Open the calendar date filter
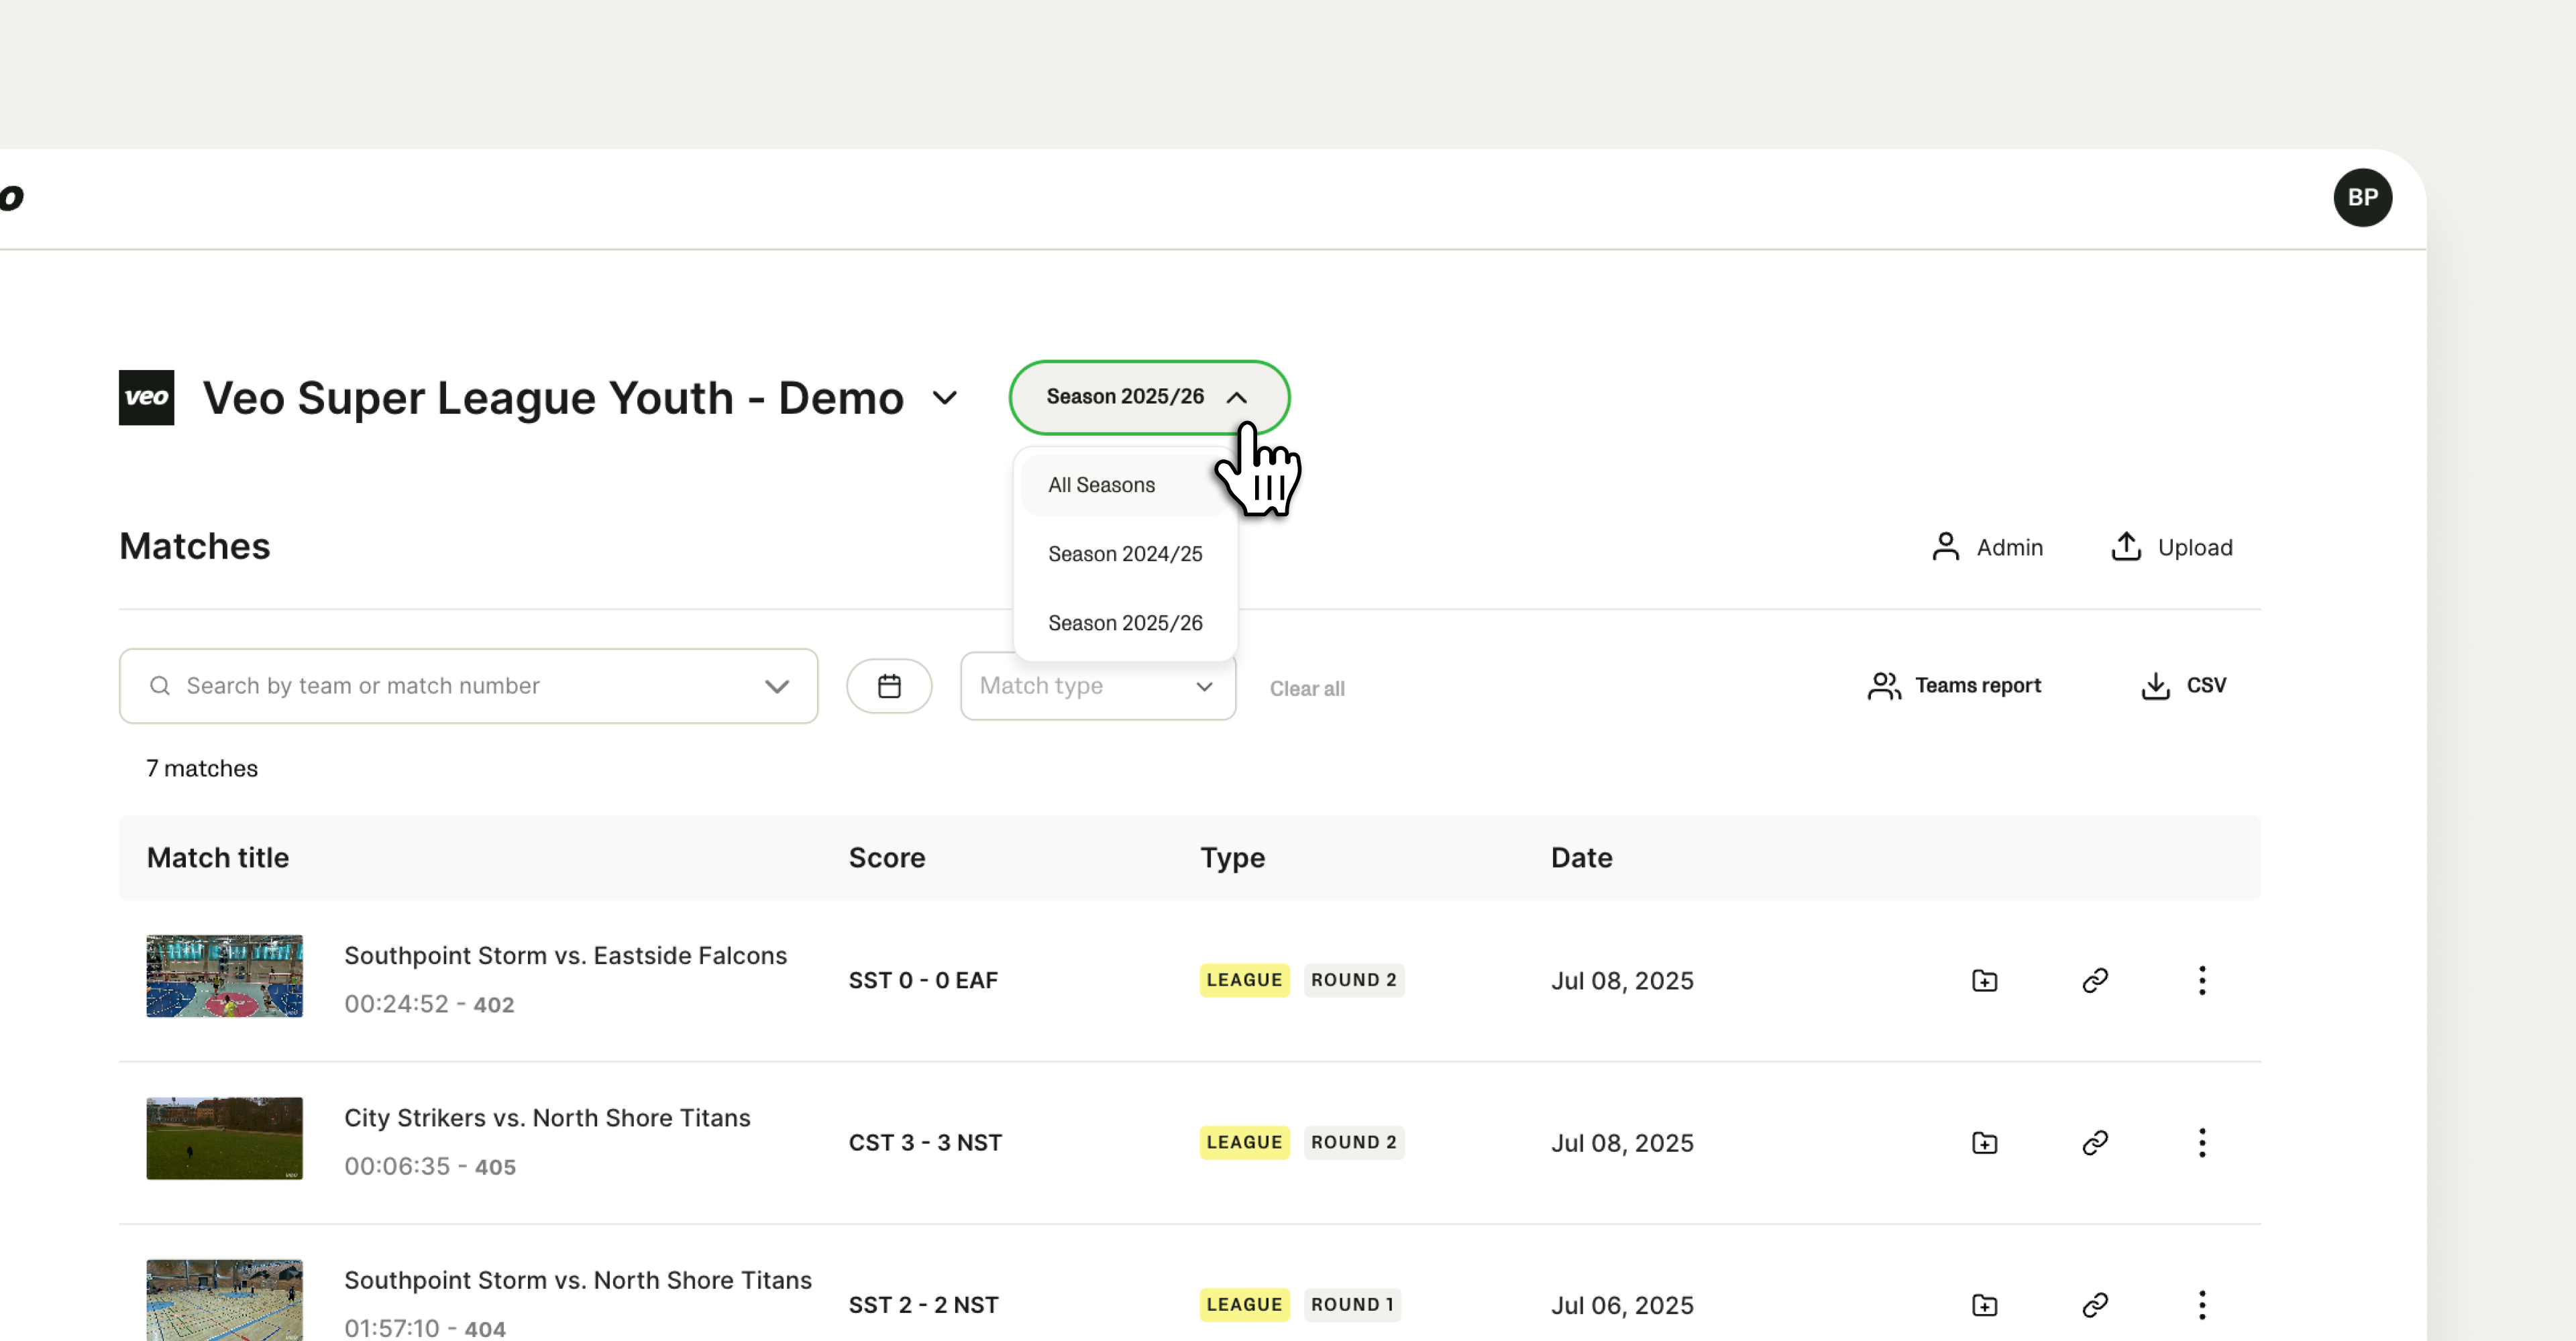 tap(889, 685)
